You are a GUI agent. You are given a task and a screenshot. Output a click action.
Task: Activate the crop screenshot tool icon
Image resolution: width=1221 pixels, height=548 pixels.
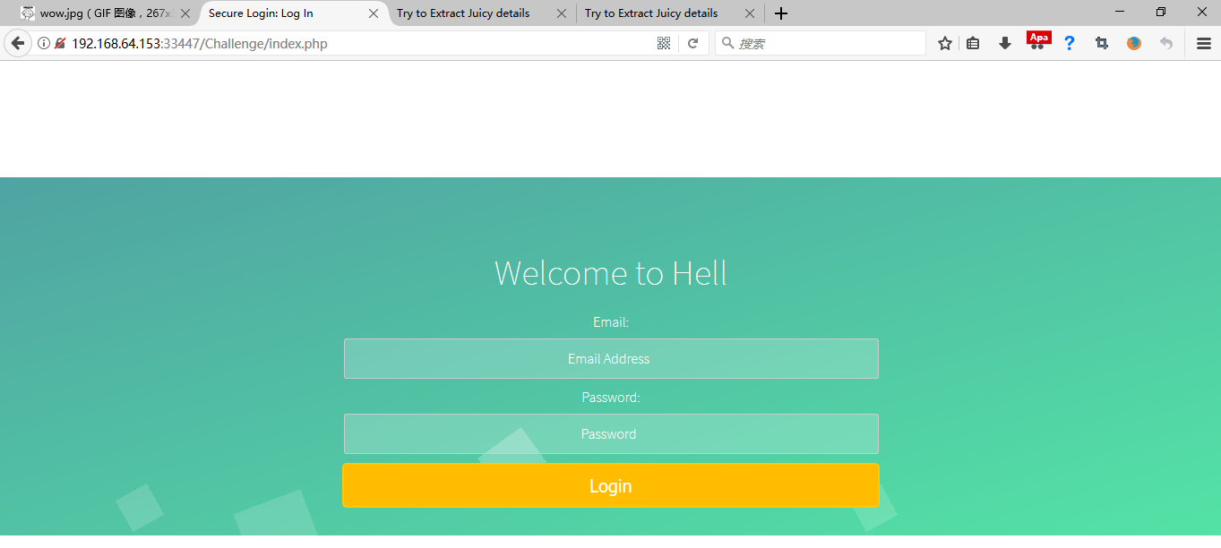[1102, 43]
